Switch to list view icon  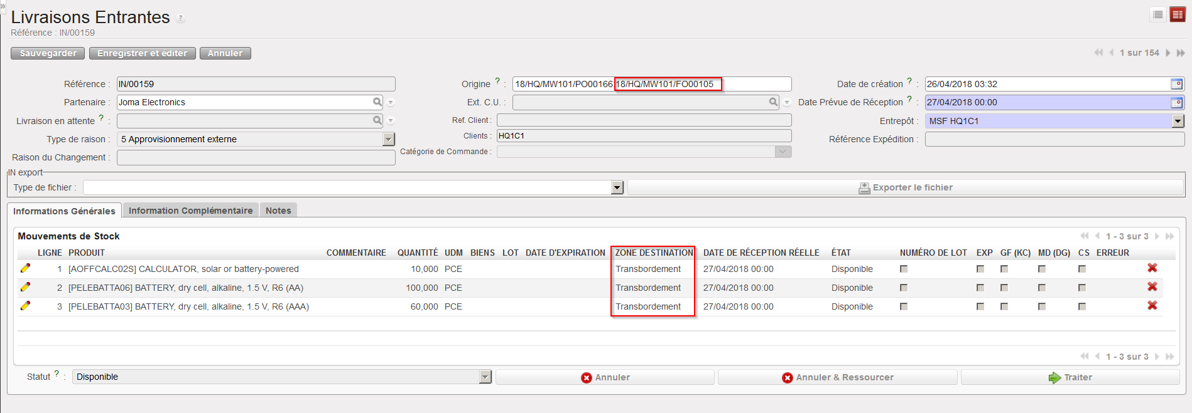(x=1158, y=15)
